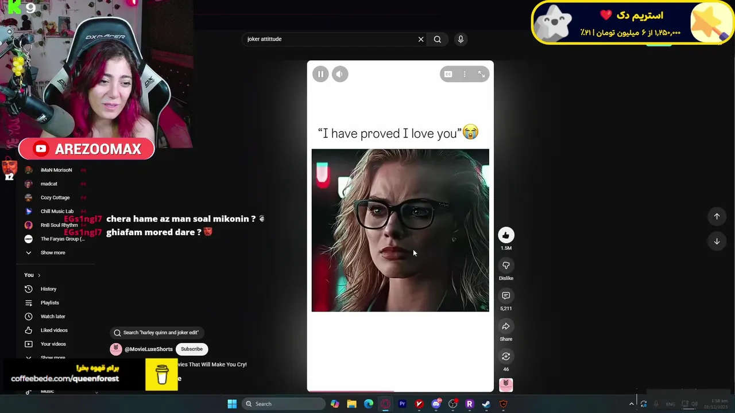Like the Short with the thumbs up icon
735x413 pixels.
coord(506,235)
